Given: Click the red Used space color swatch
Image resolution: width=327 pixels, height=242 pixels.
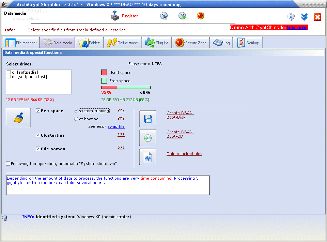Looking at the screenshot, I should 104,72.
